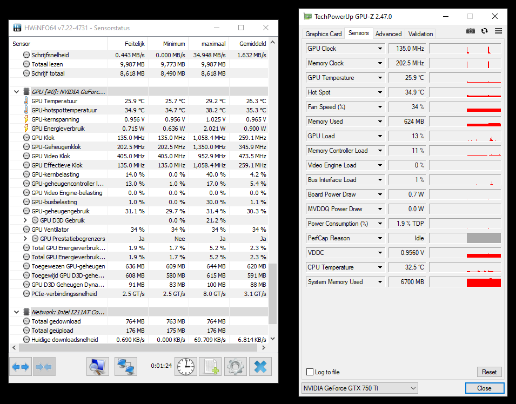Click the circle icon beside Totaal gedownload
This screenshot has width=516, height=404.
26,321
